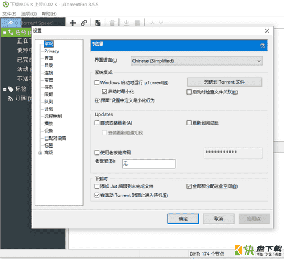Screen dimensions: 284x259
Task: Focus the 老板键 hotkey input field
Action: [149, 164]
